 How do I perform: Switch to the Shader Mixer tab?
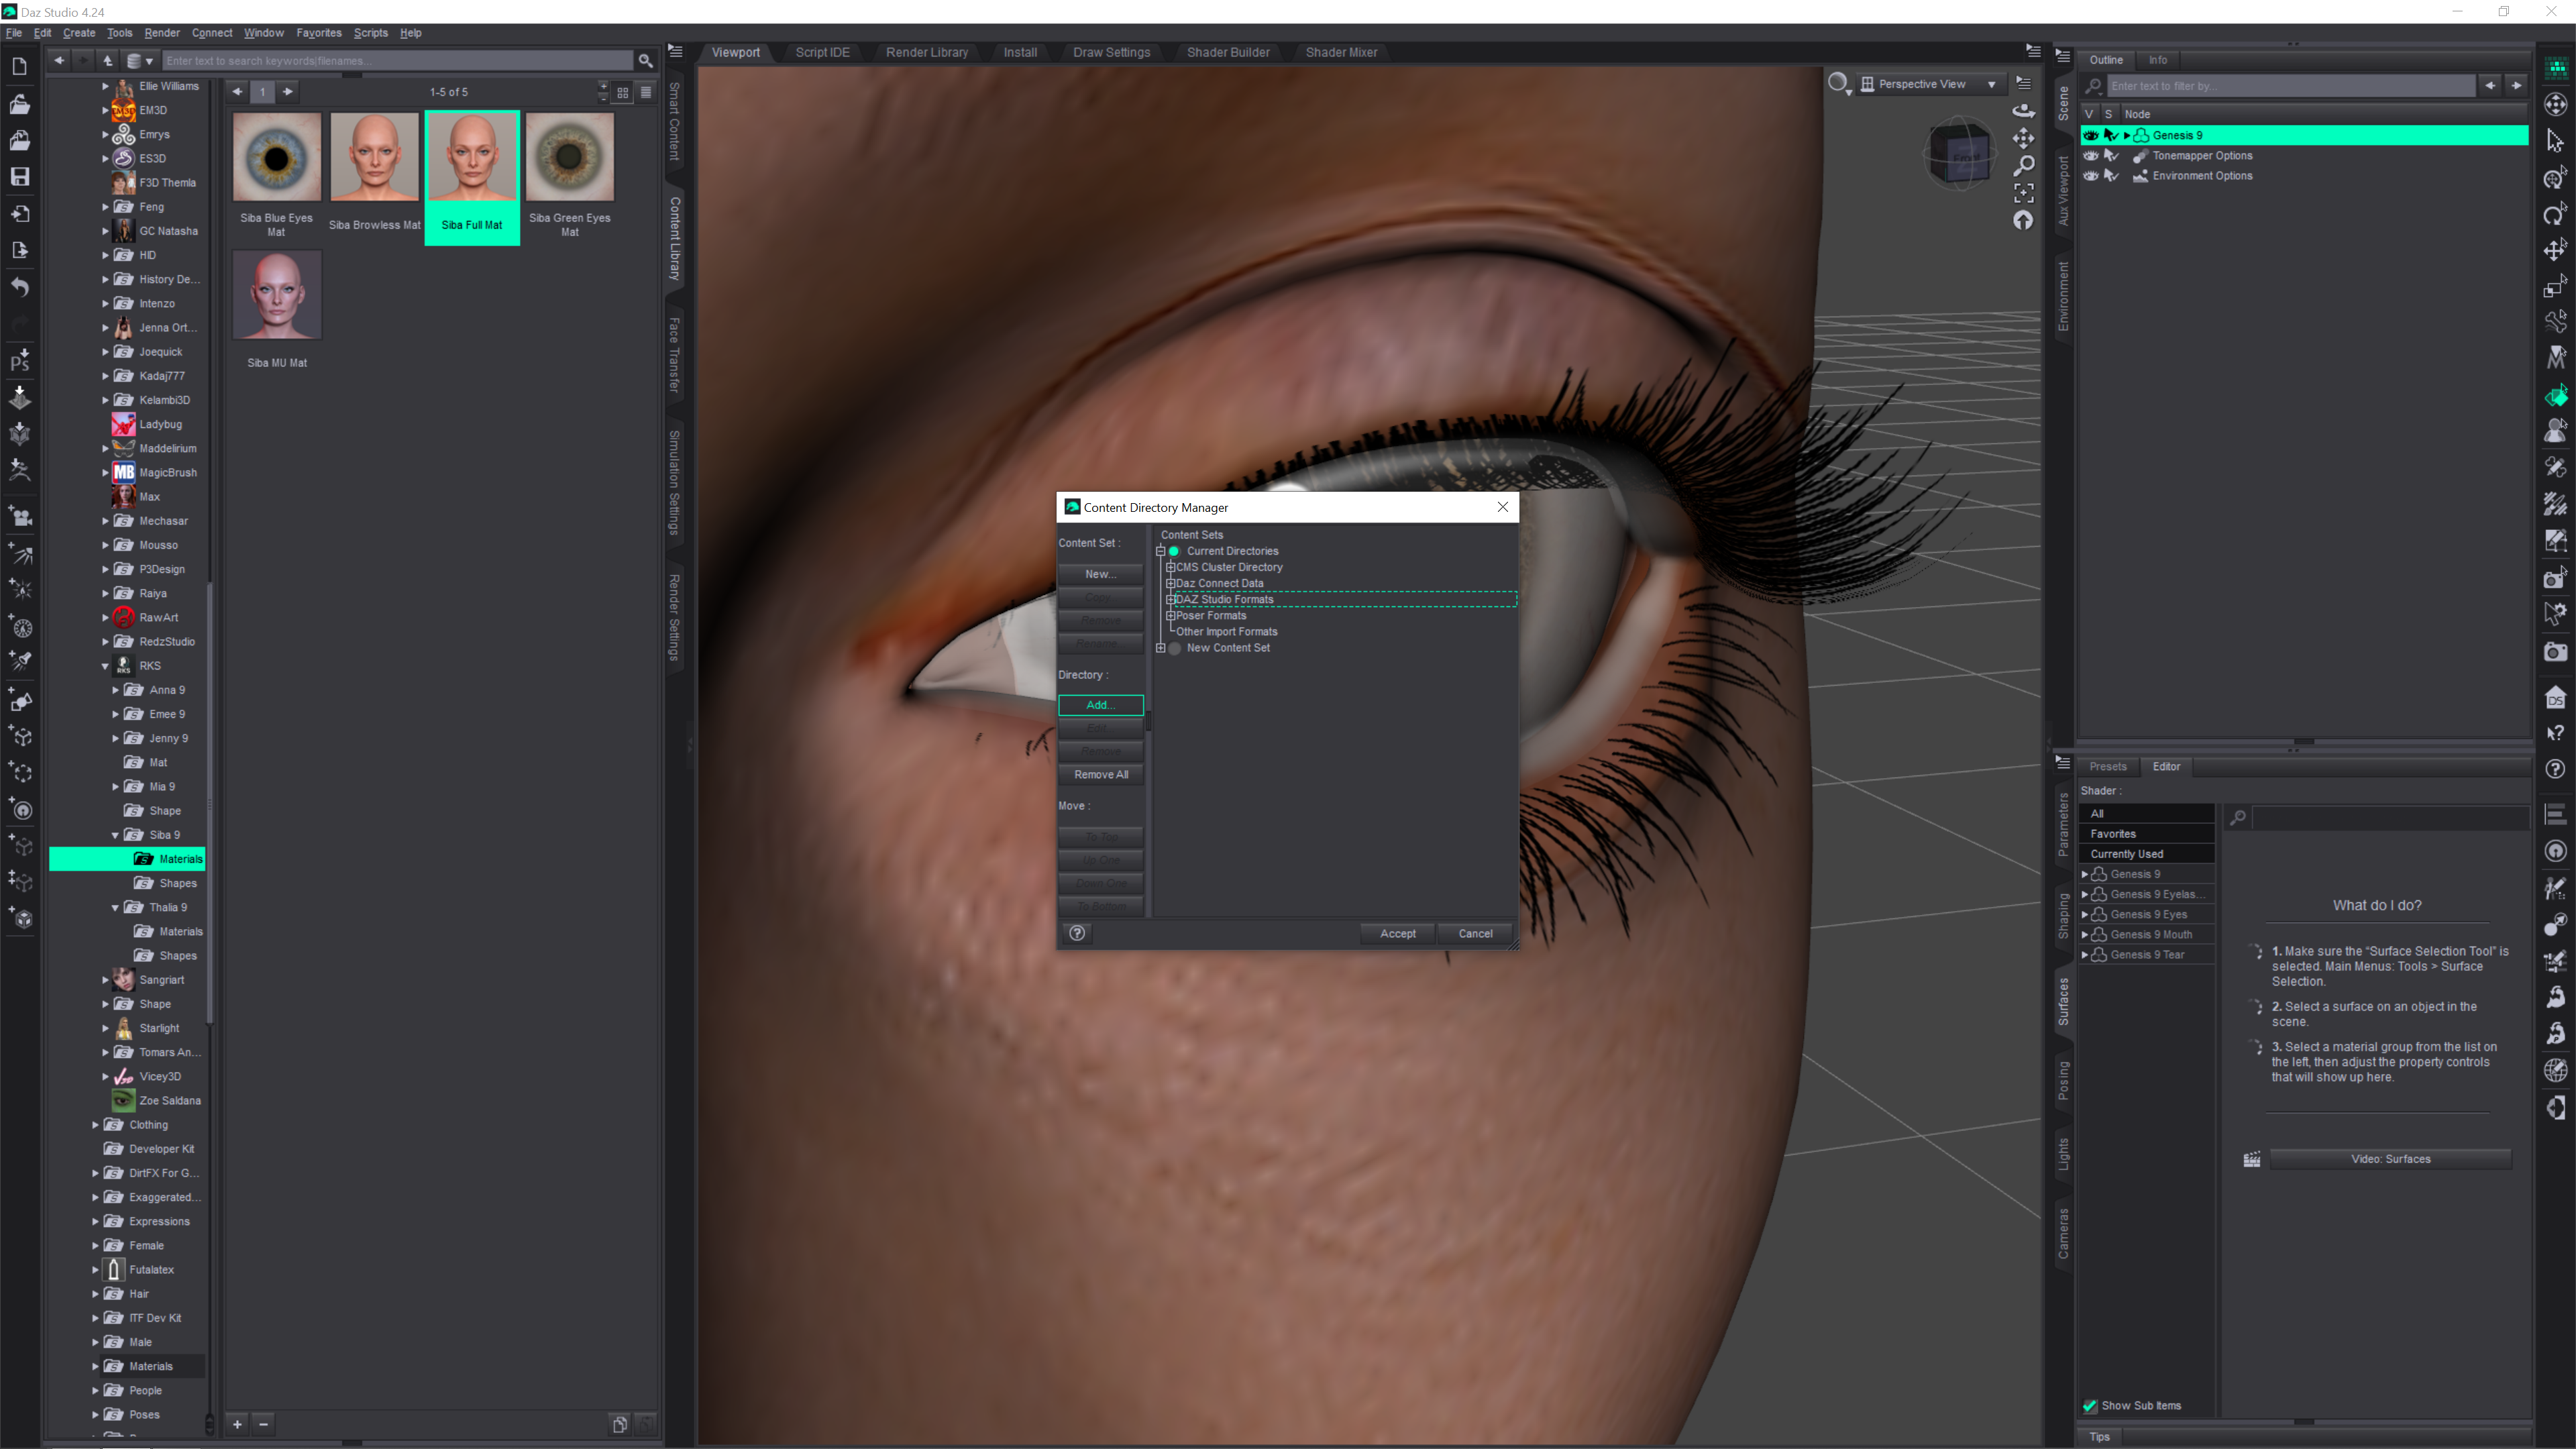tap(1340, 52)
